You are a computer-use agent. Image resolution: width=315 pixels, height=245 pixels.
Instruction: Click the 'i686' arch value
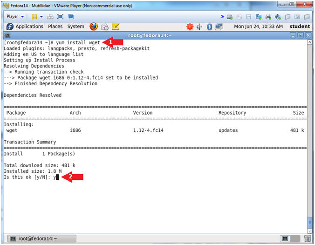(x=75, y=130)
